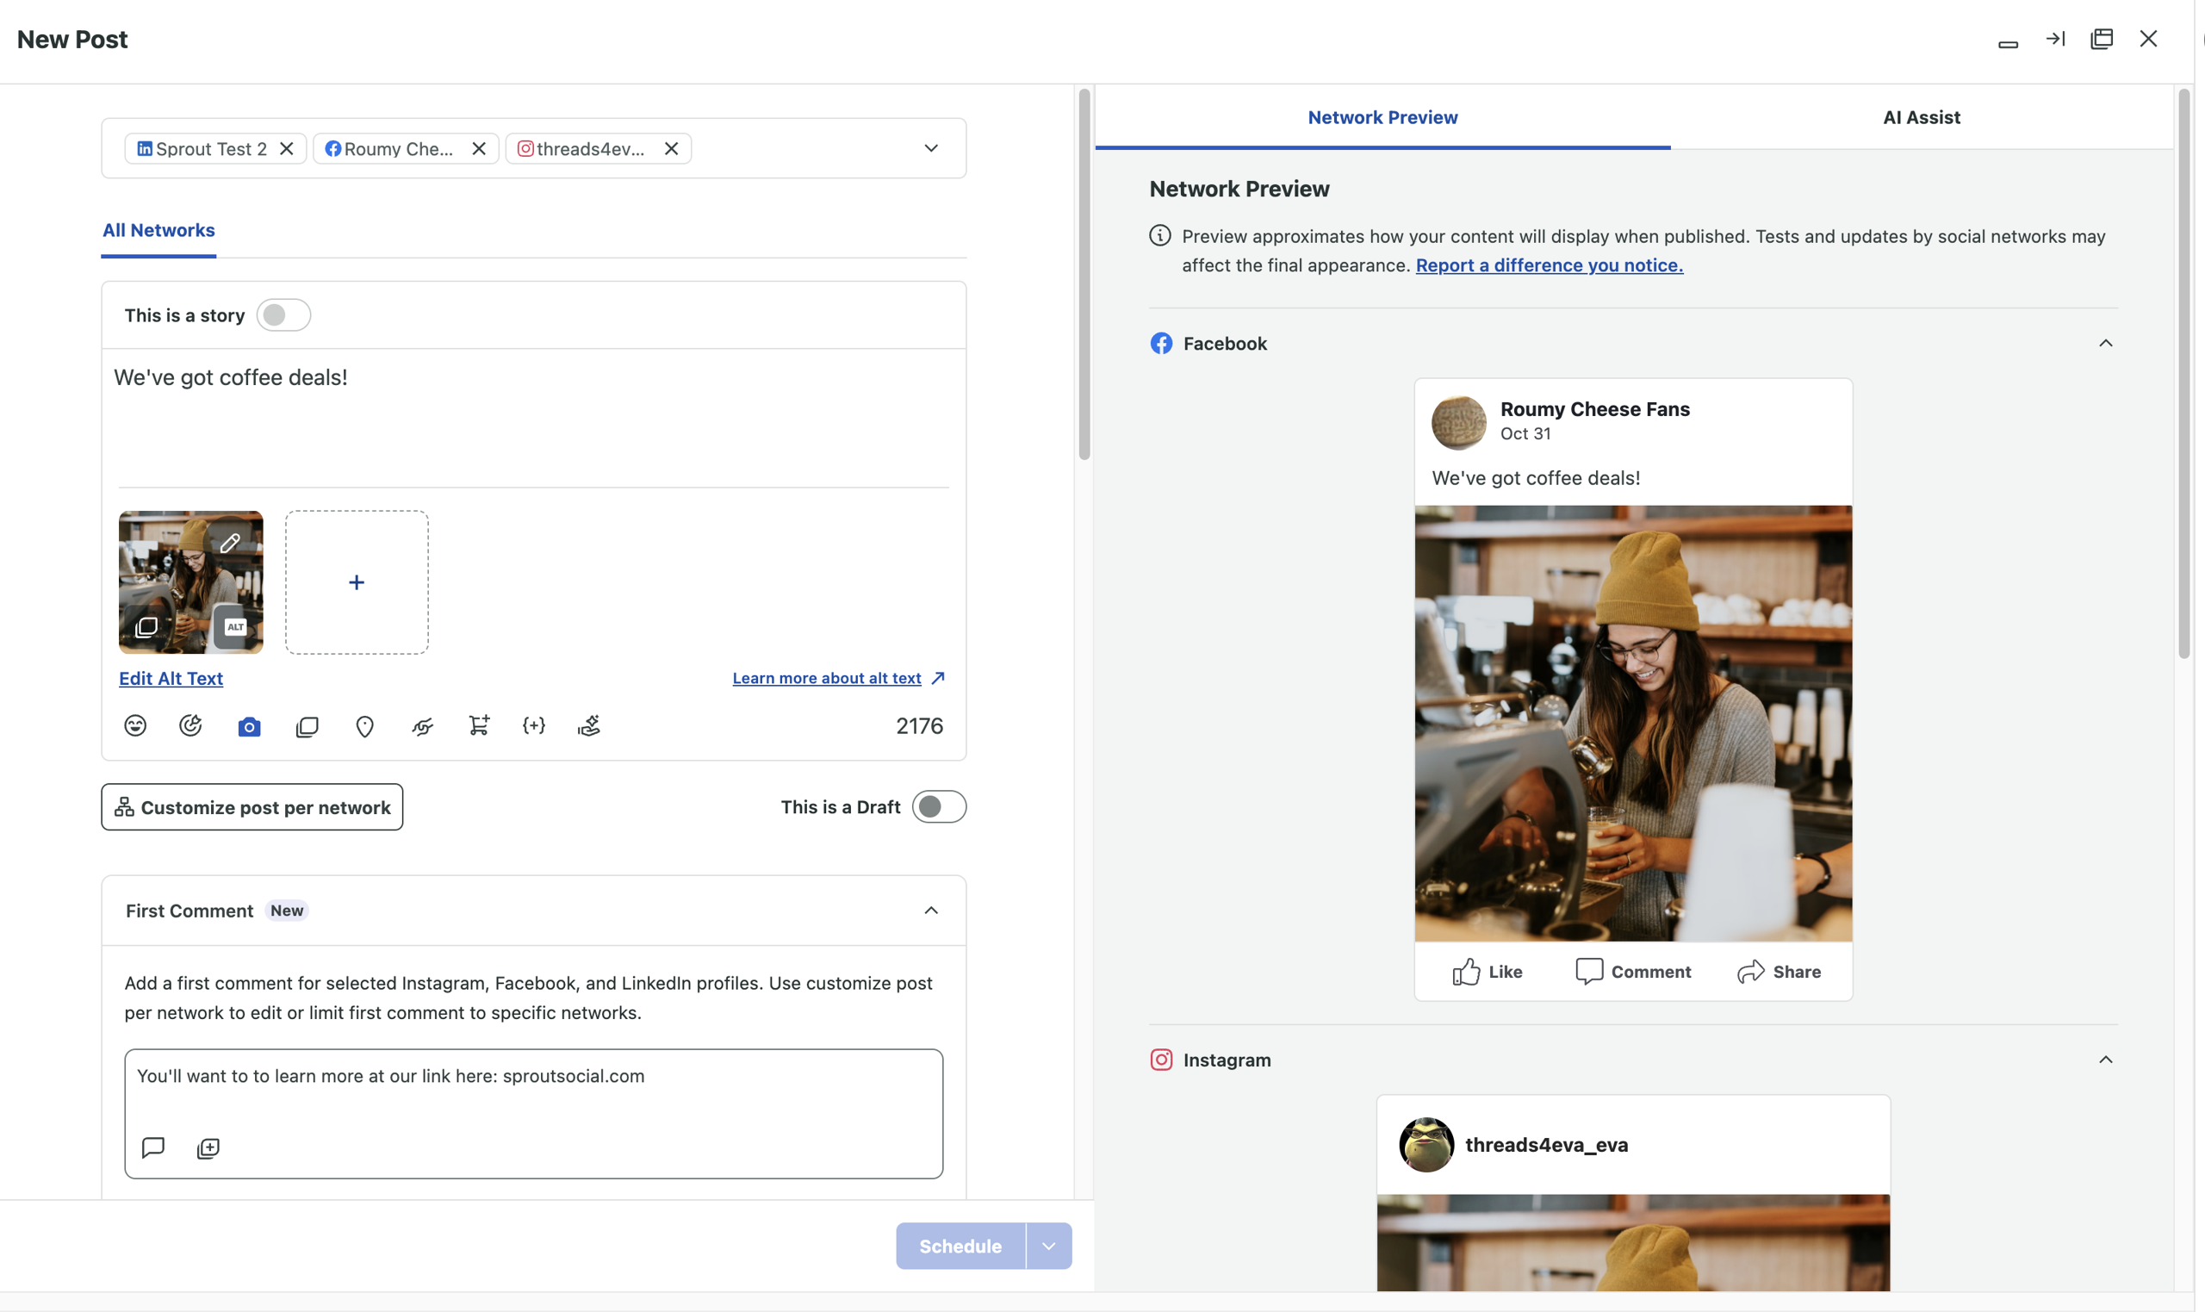Switch to the AI Assist tab

pyautogui.click(x=1922, y=117)
